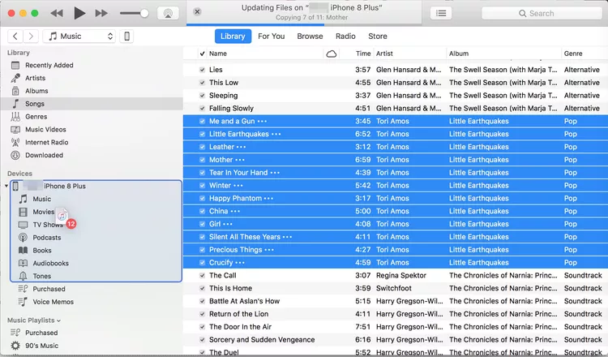Click the Search field
This screenshot has height=357, width=608.
542,13
